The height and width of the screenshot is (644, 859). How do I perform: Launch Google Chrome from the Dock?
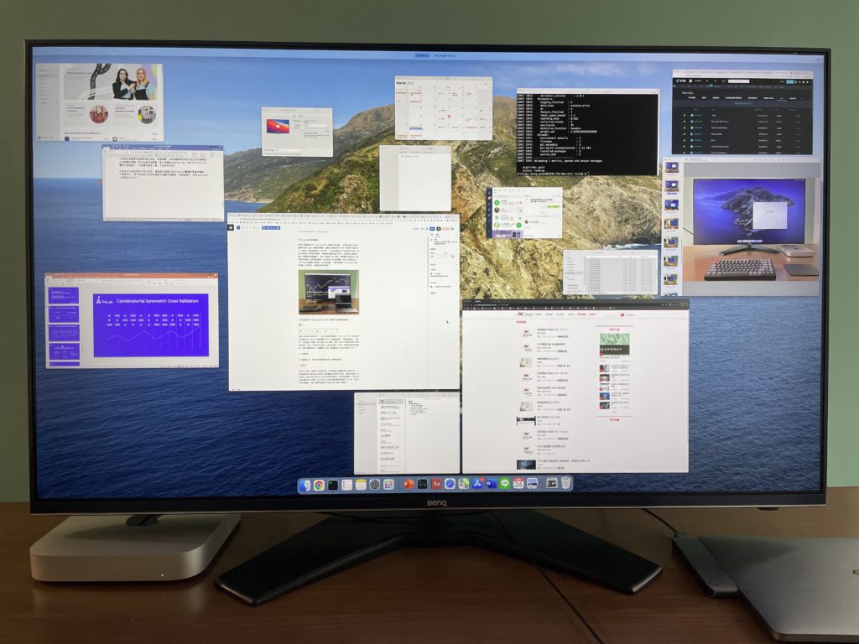(319, 485)
